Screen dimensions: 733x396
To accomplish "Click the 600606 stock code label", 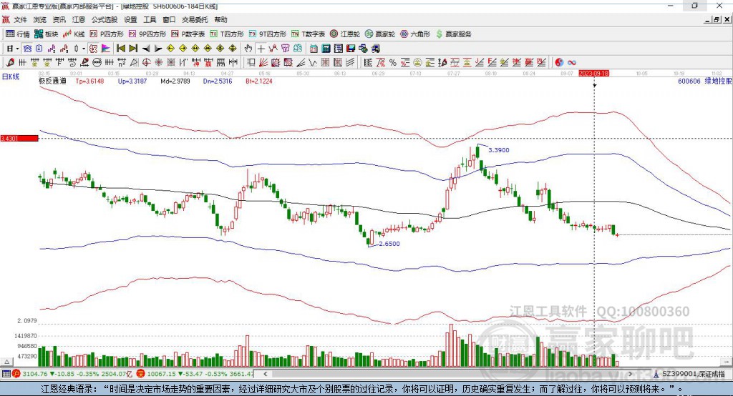I will pos(689,81).
